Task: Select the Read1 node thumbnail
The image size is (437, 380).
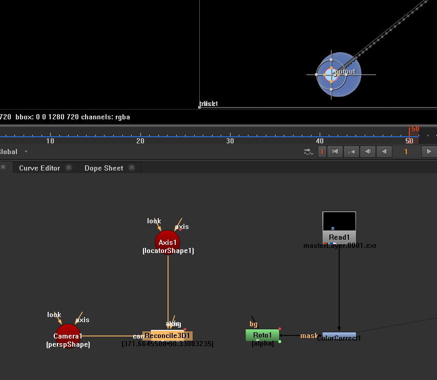Action: pyautogui.click(x=339, y=221)
